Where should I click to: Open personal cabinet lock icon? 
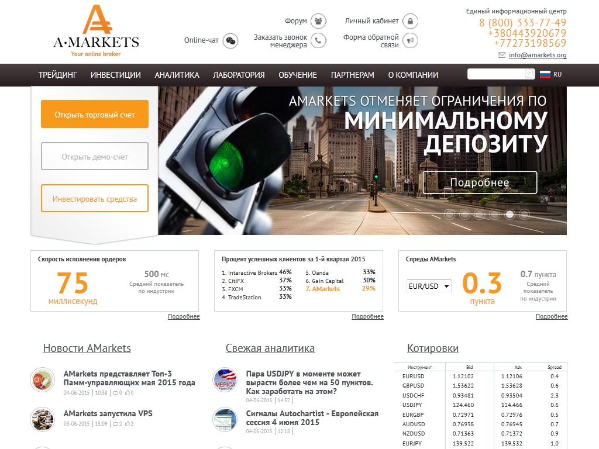pos(410,22)
